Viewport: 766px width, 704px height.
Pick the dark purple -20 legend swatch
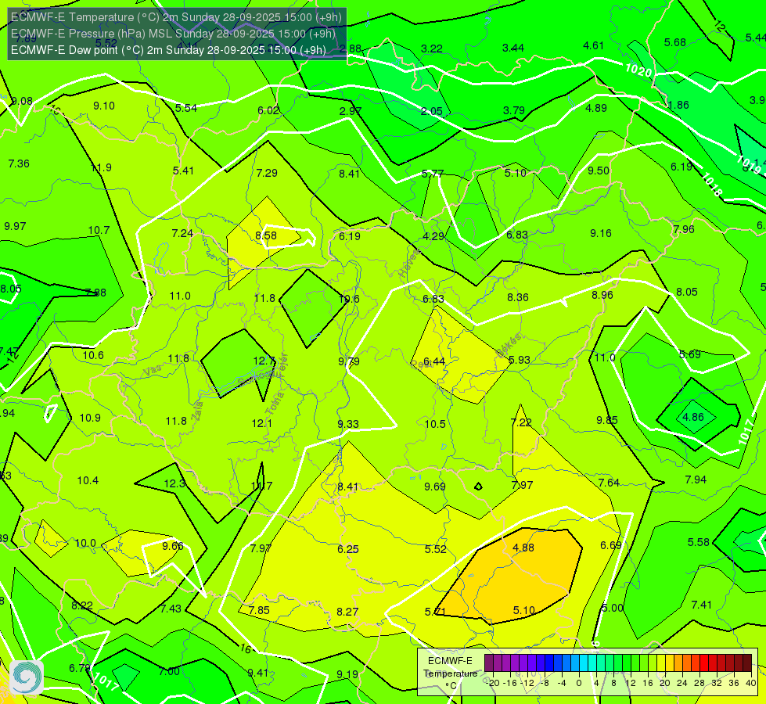tap(488, 663)
